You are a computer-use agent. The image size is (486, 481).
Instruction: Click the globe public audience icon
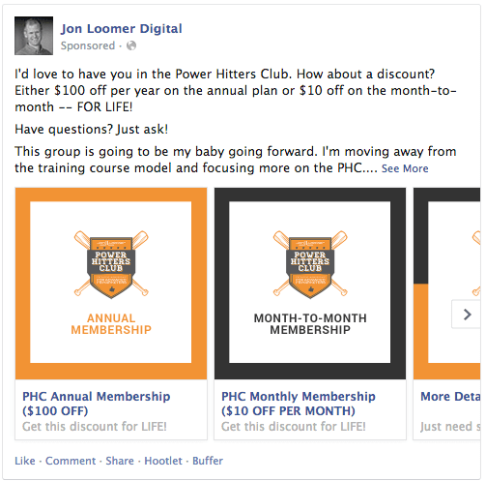click(x=131, y=45)
